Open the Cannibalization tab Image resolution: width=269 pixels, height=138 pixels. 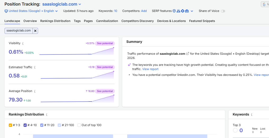point(107,21)
